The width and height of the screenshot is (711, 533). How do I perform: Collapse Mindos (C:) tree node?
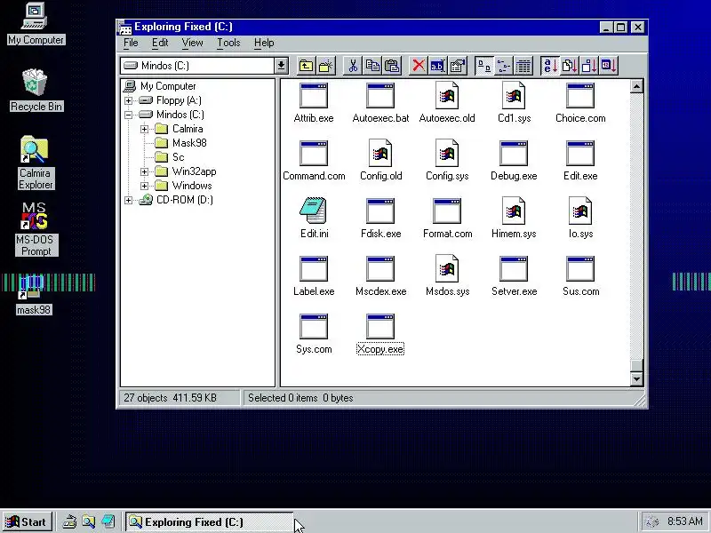tap(128, 115)
